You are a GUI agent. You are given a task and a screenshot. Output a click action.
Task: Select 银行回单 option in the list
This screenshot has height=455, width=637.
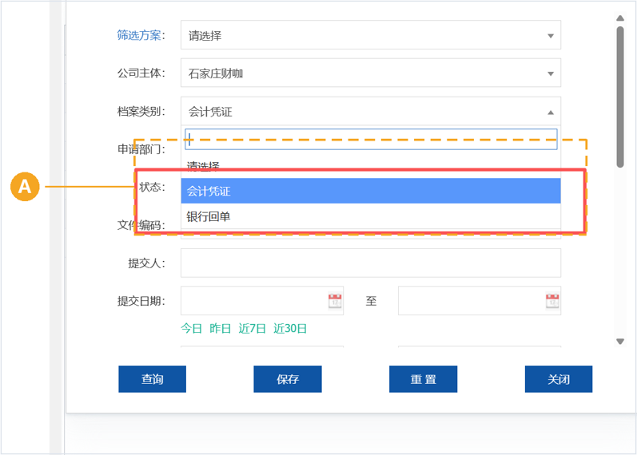pyautogui.click(x=371, y=216)
